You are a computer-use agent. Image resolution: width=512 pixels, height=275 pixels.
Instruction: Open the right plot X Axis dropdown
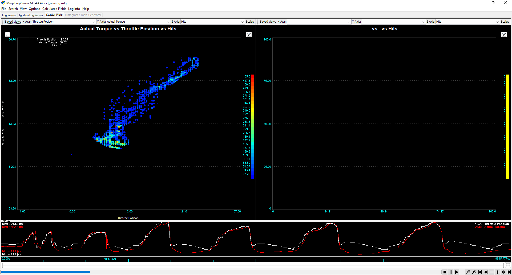319,22
